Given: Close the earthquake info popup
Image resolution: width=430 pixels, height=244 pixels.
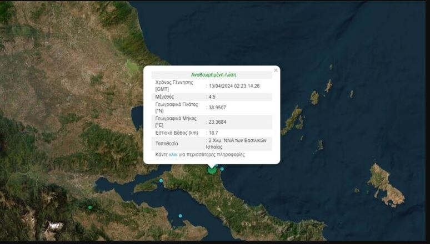Looking at the screenshot, I should coord(276,70).
